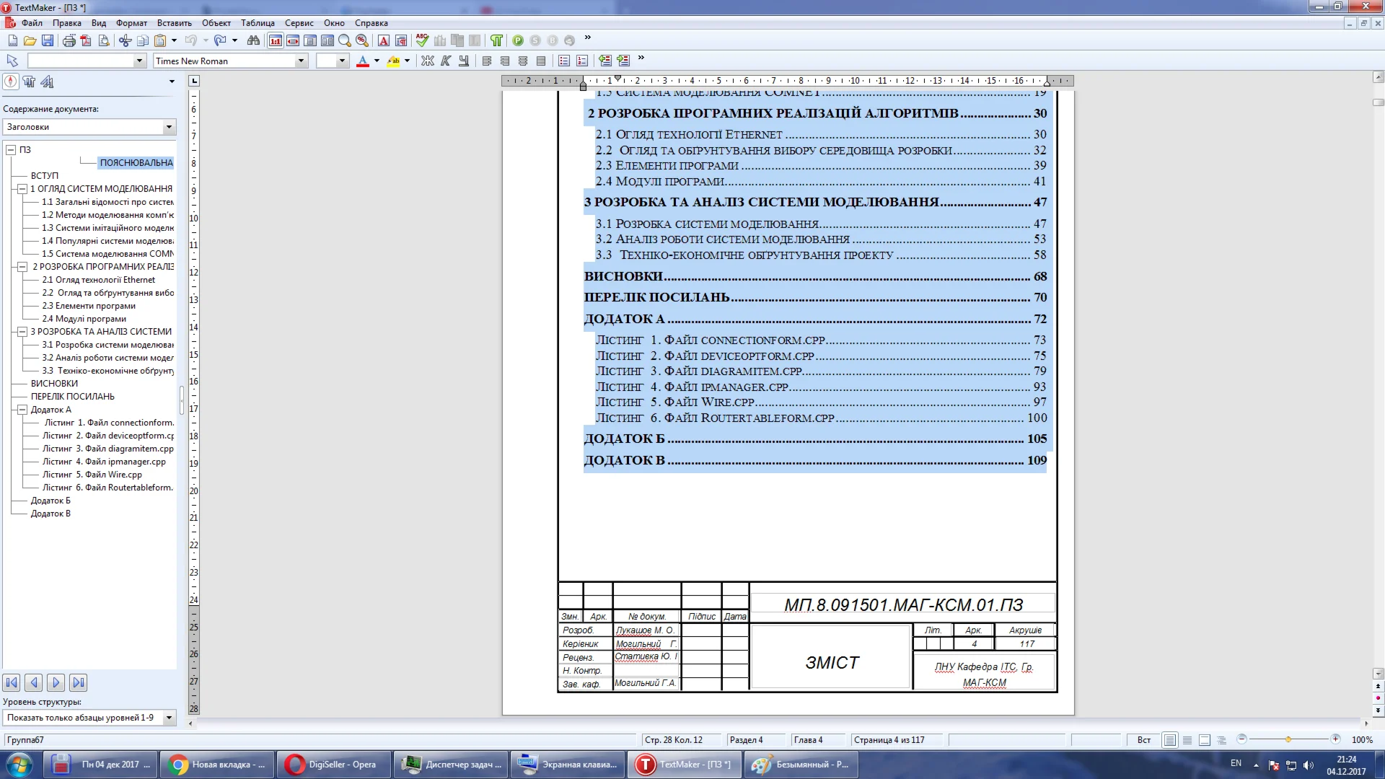Cut selection with scissors icon

click(x=126, y=40)
